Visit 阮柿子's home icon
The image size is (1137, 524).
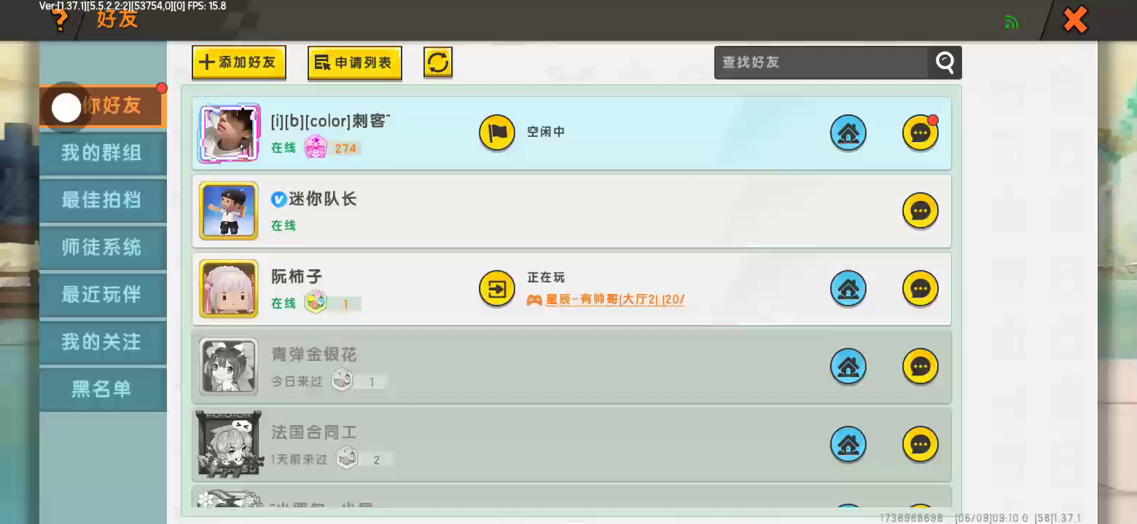[x=848, y=289]
